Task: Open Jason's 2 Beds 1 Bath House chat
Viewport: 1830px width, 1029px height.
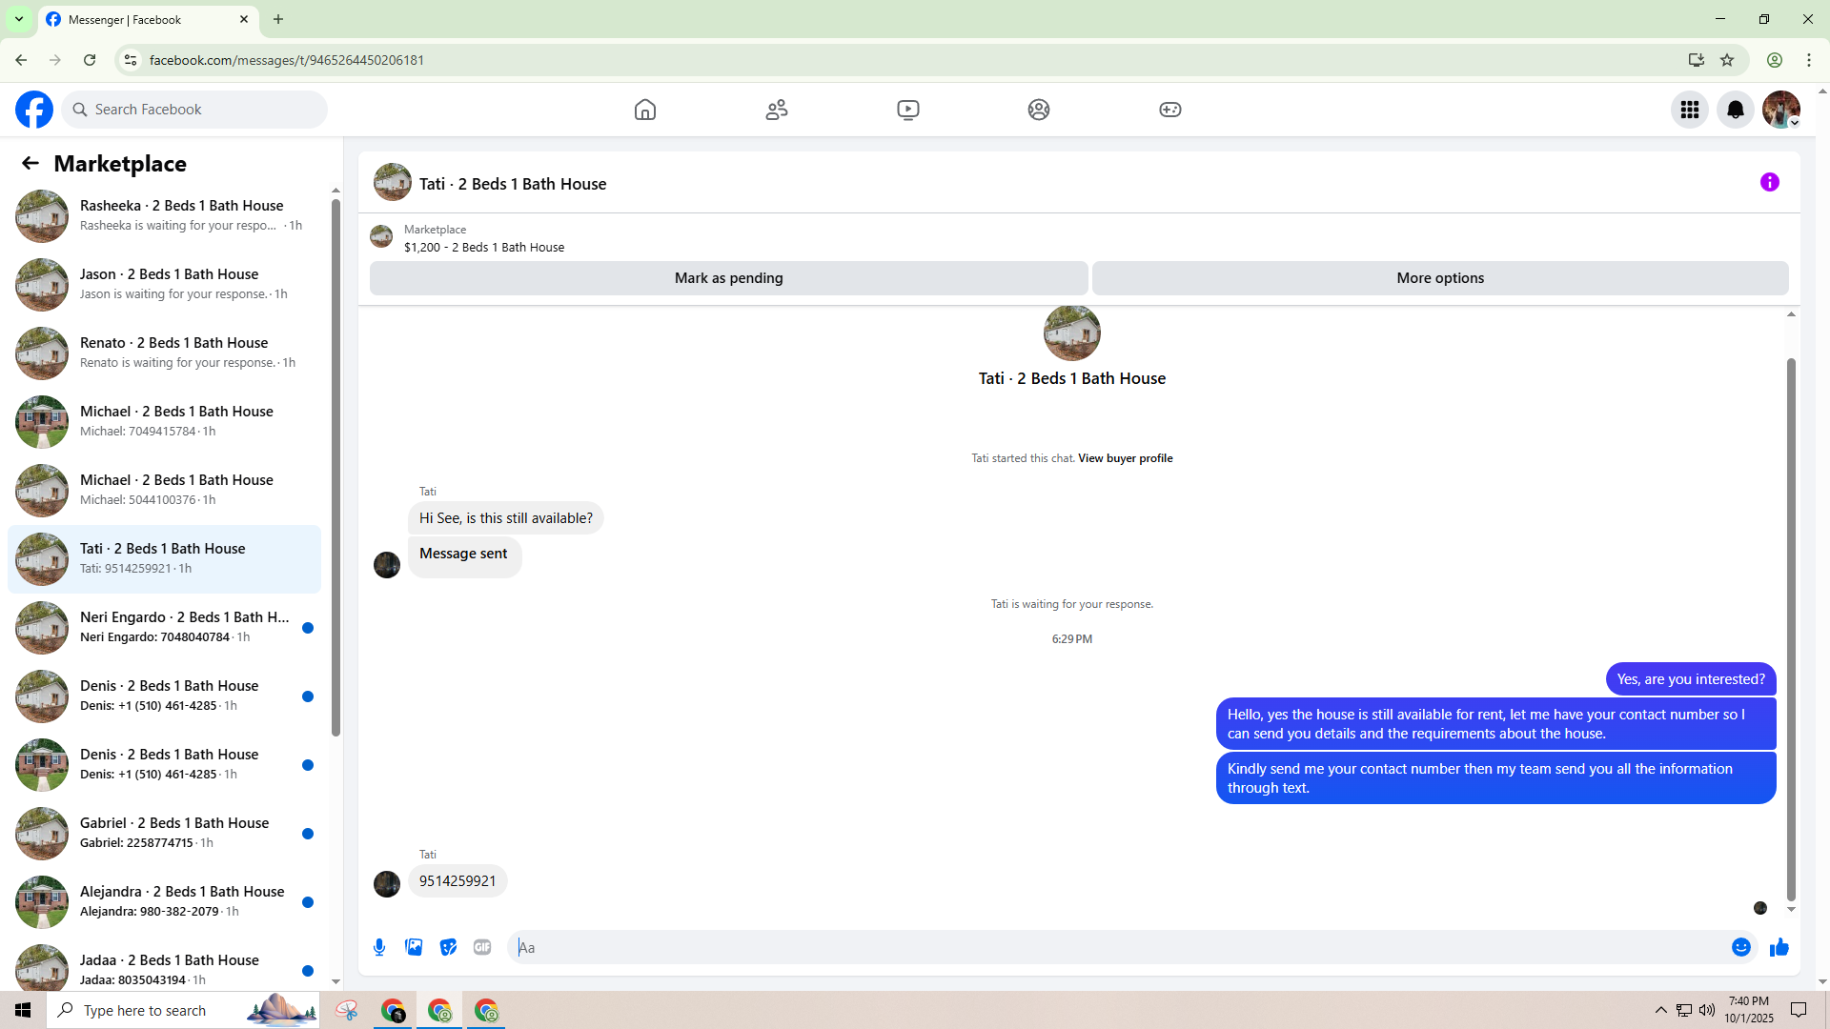Action: (x=164, y=284)
